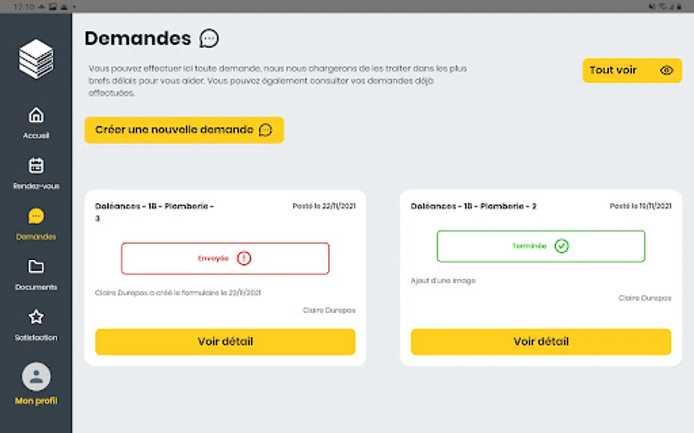
Task: Open the Rendez-vous calendar icon
Action: click(36, 166)
